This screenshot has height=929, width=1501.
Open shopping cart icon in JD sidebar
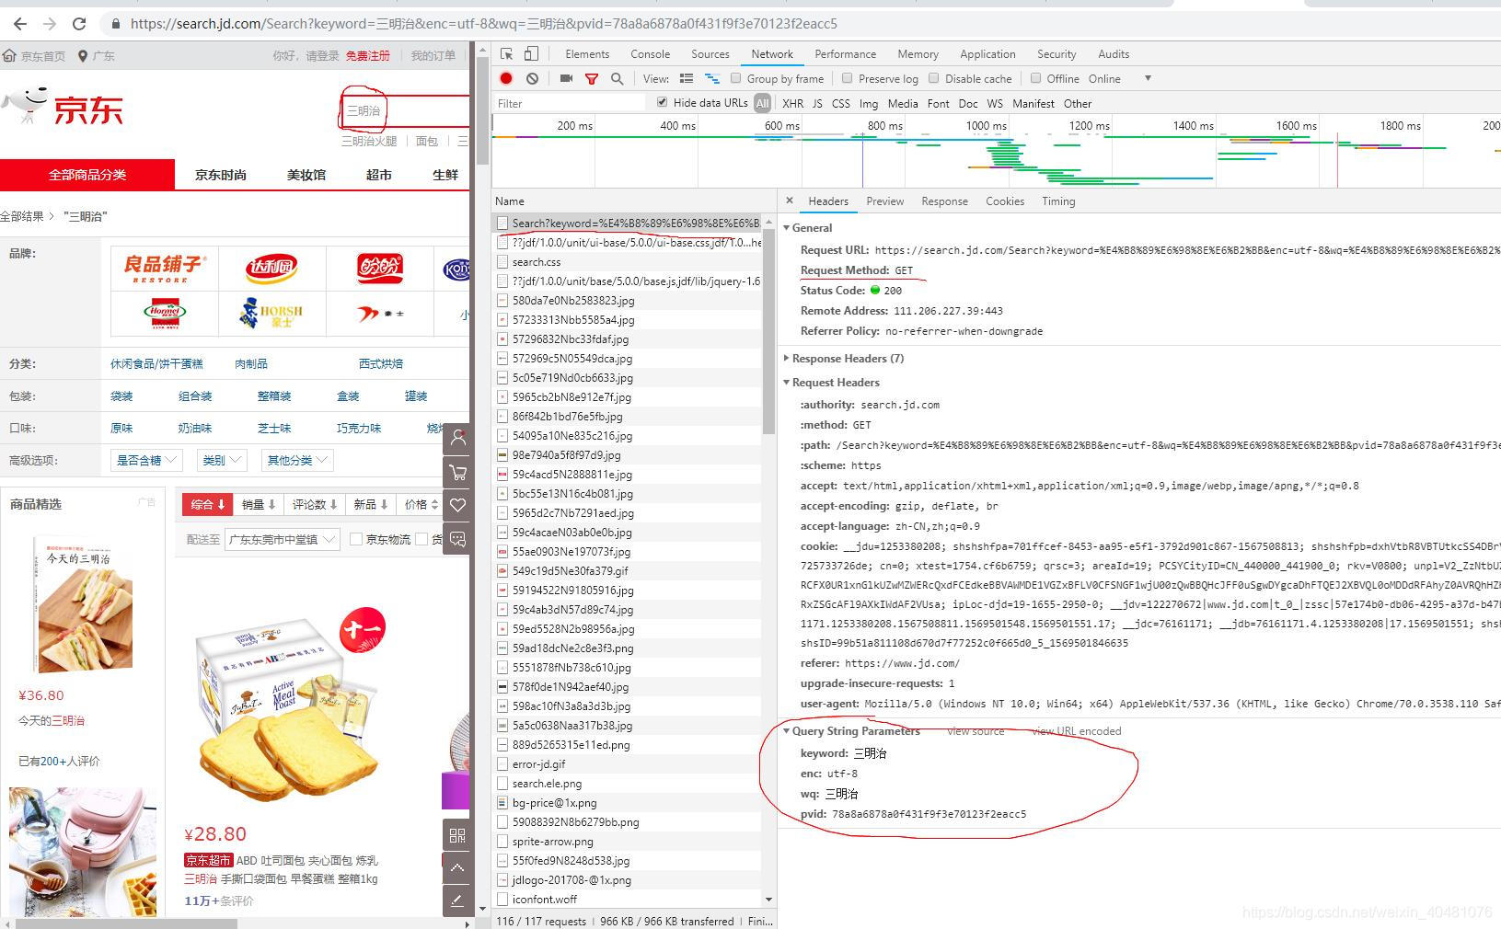pos(457,472)
